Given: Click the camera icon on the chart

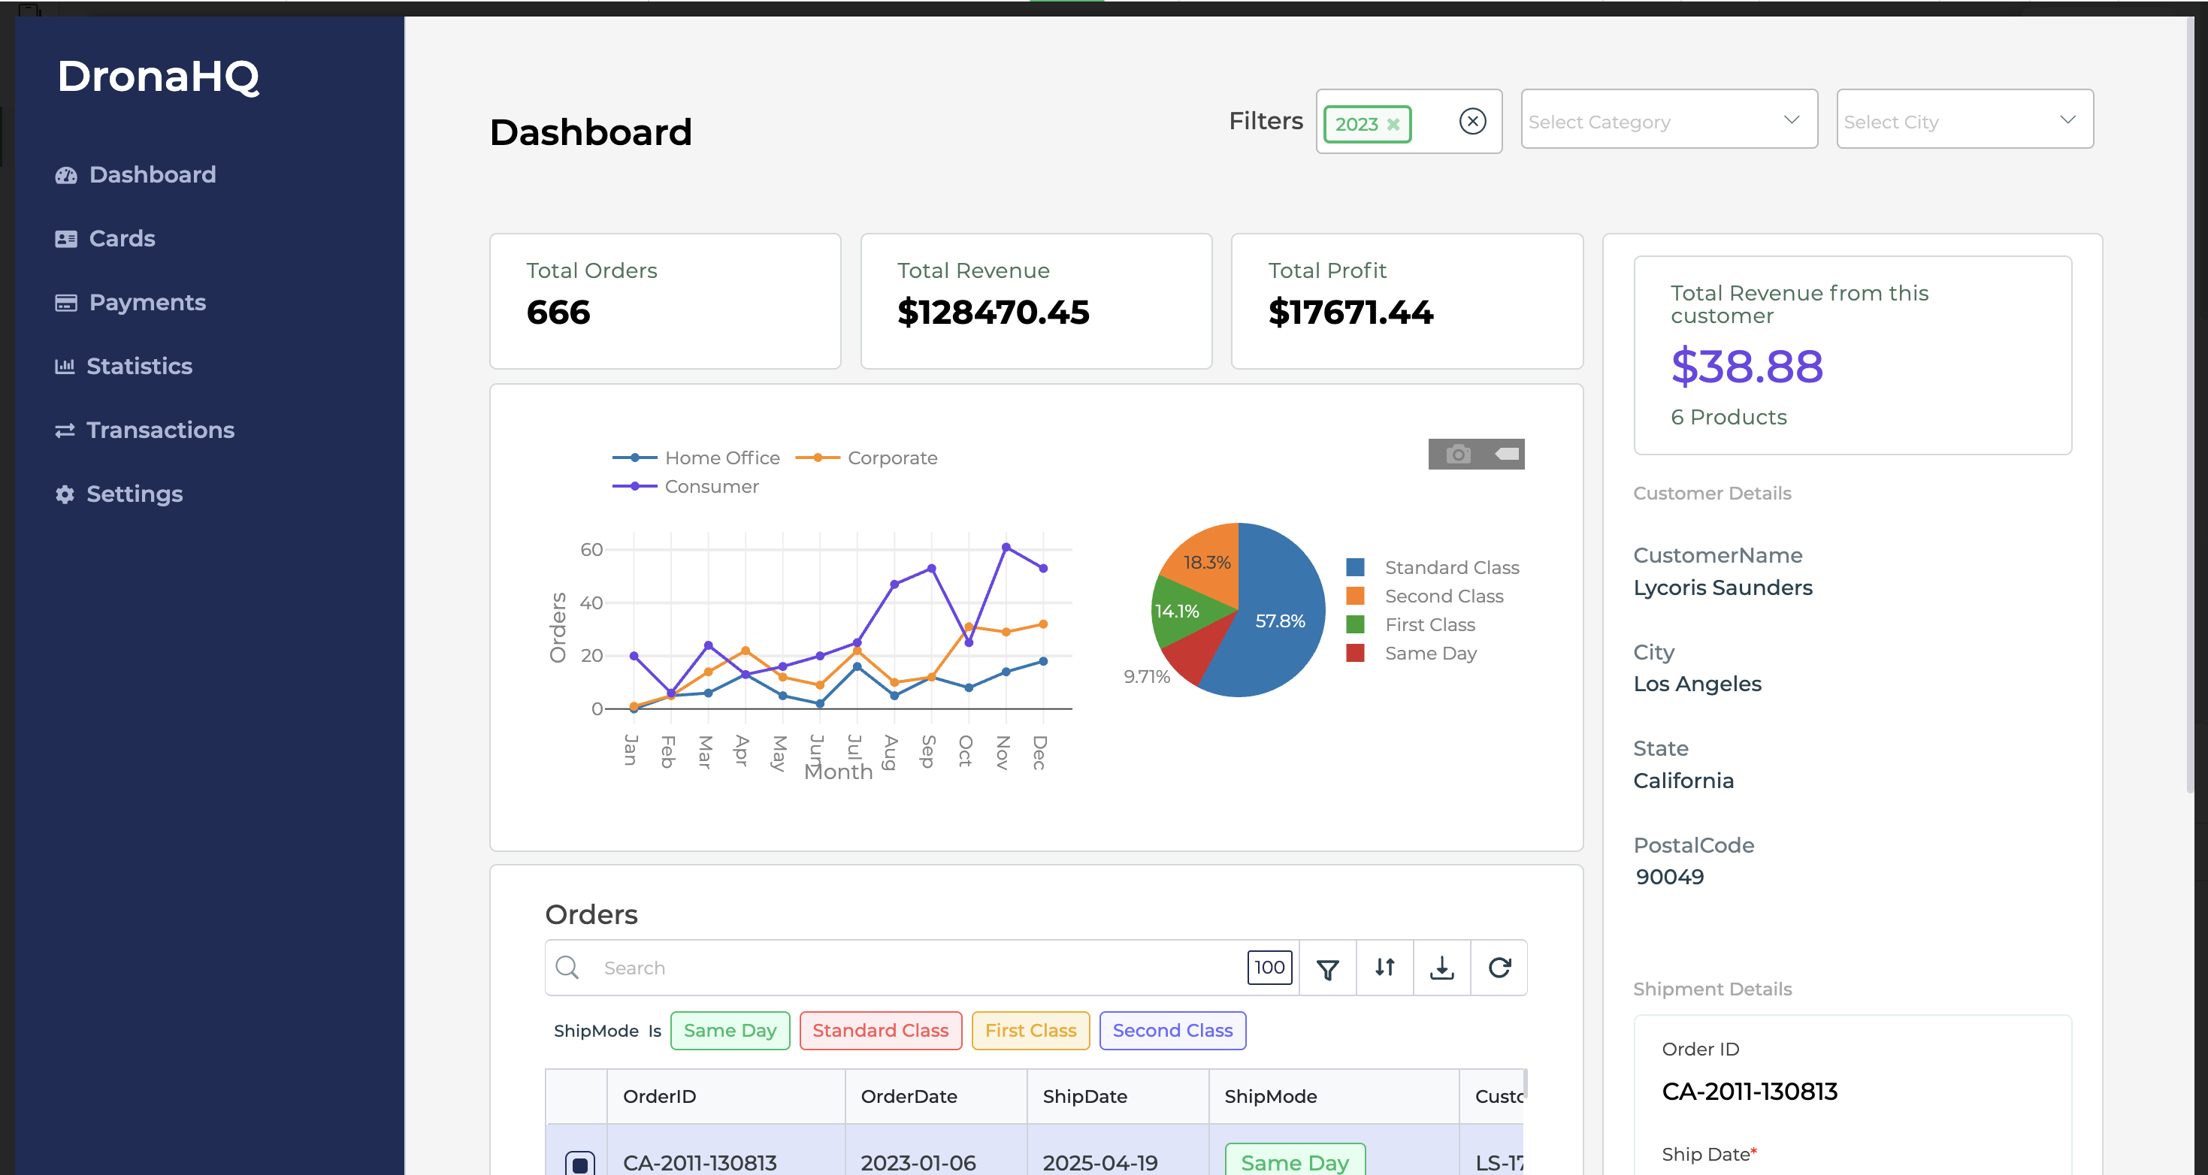Looking at the screenshot, I should [1457, 455].
